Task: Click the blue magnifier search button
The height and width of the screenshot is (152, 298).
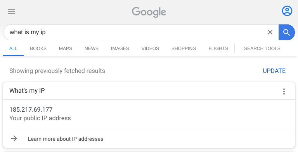Action: (x=287, y=32)
